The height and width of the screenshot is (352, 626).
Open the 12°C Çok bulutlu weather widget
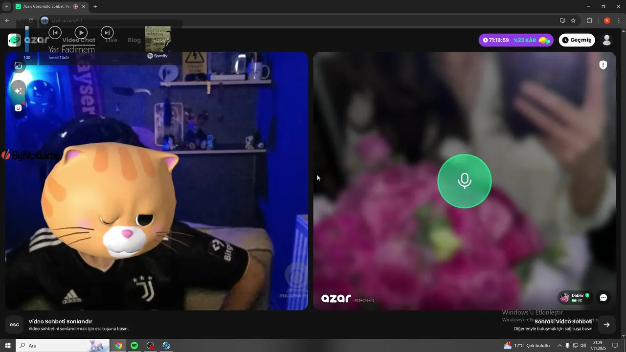[x=526, y=346]
